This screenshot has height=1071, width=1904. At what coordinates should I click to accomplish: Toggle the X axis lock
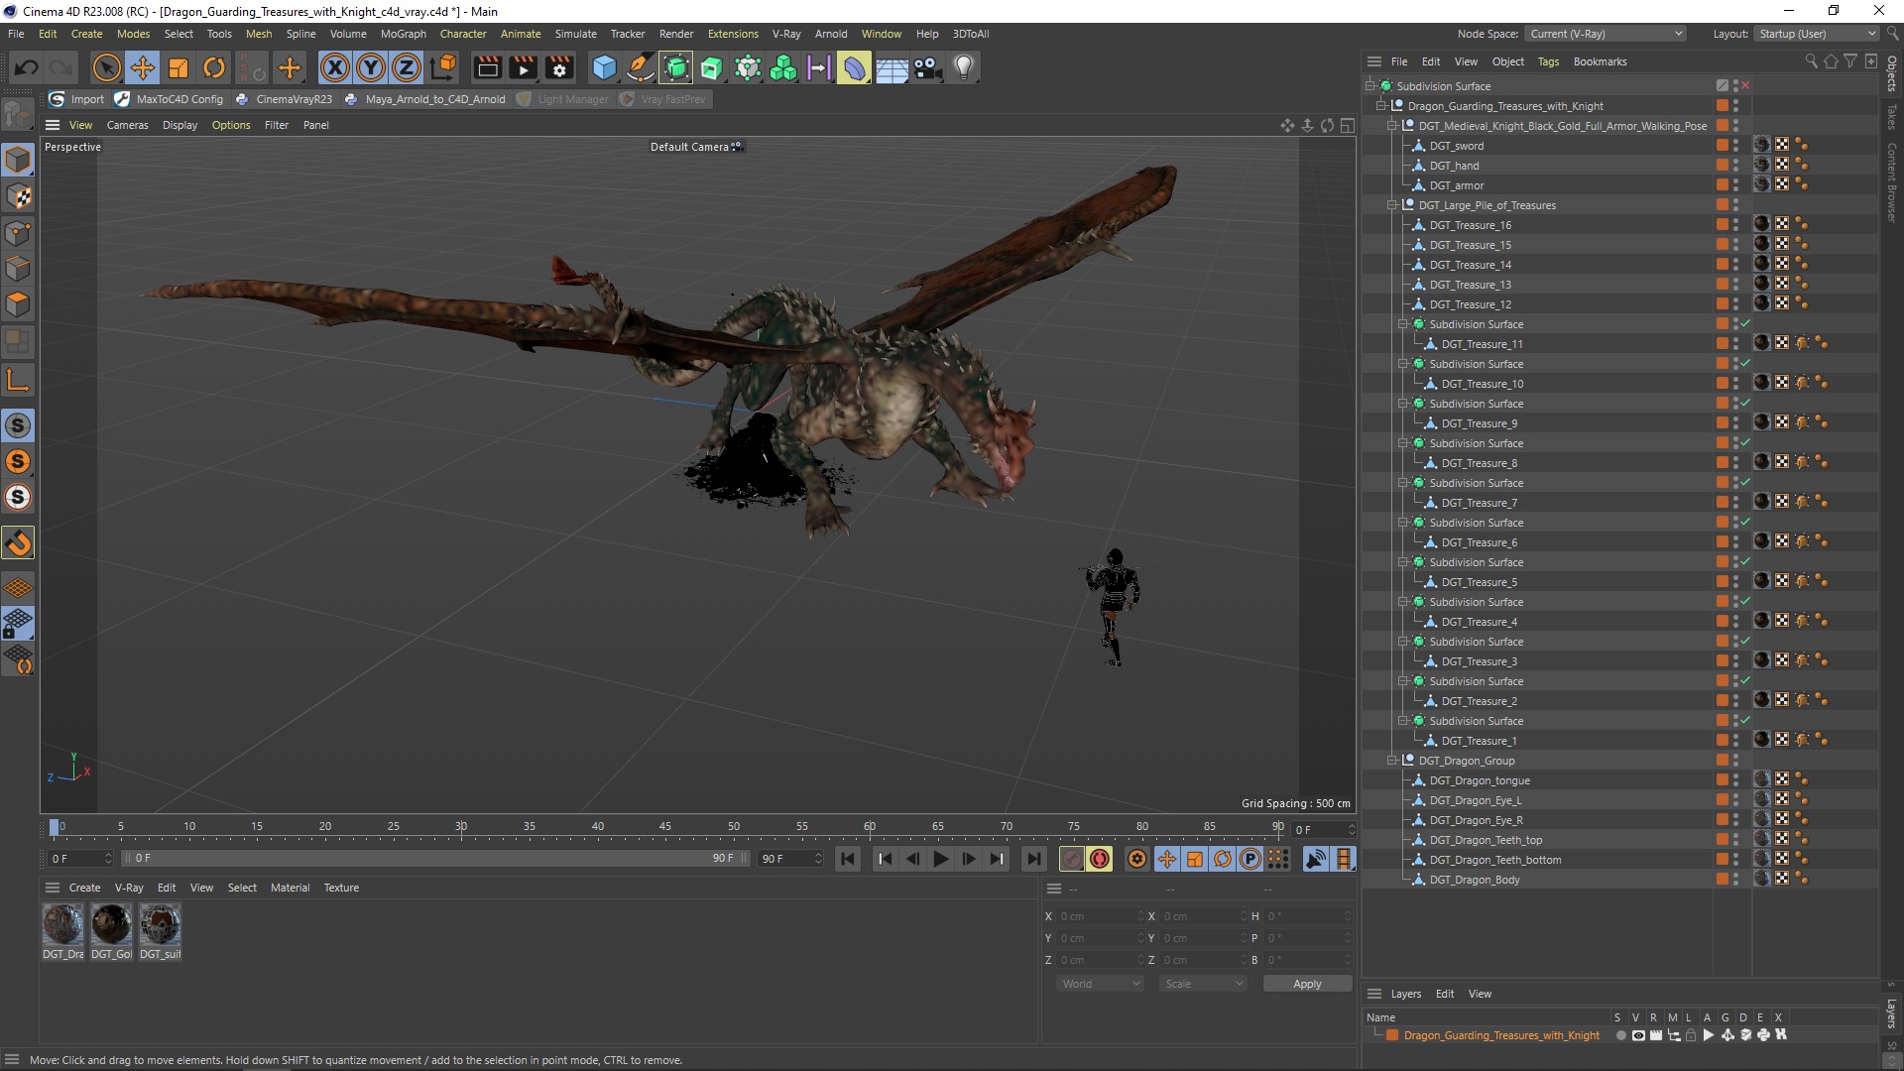tap(335, 67)
